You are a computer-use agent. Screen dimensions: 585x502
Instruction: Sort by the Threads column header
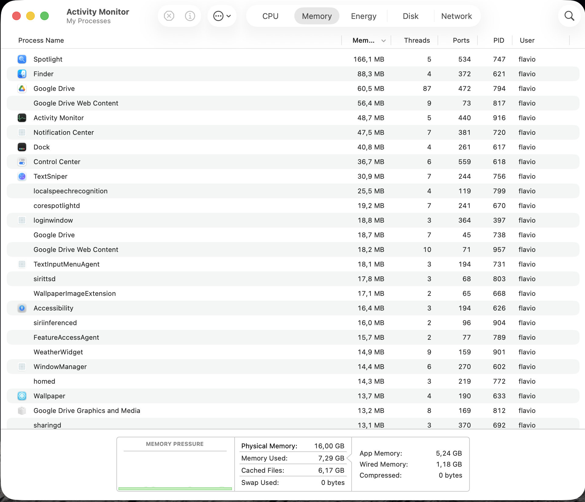tap(417, 40)
